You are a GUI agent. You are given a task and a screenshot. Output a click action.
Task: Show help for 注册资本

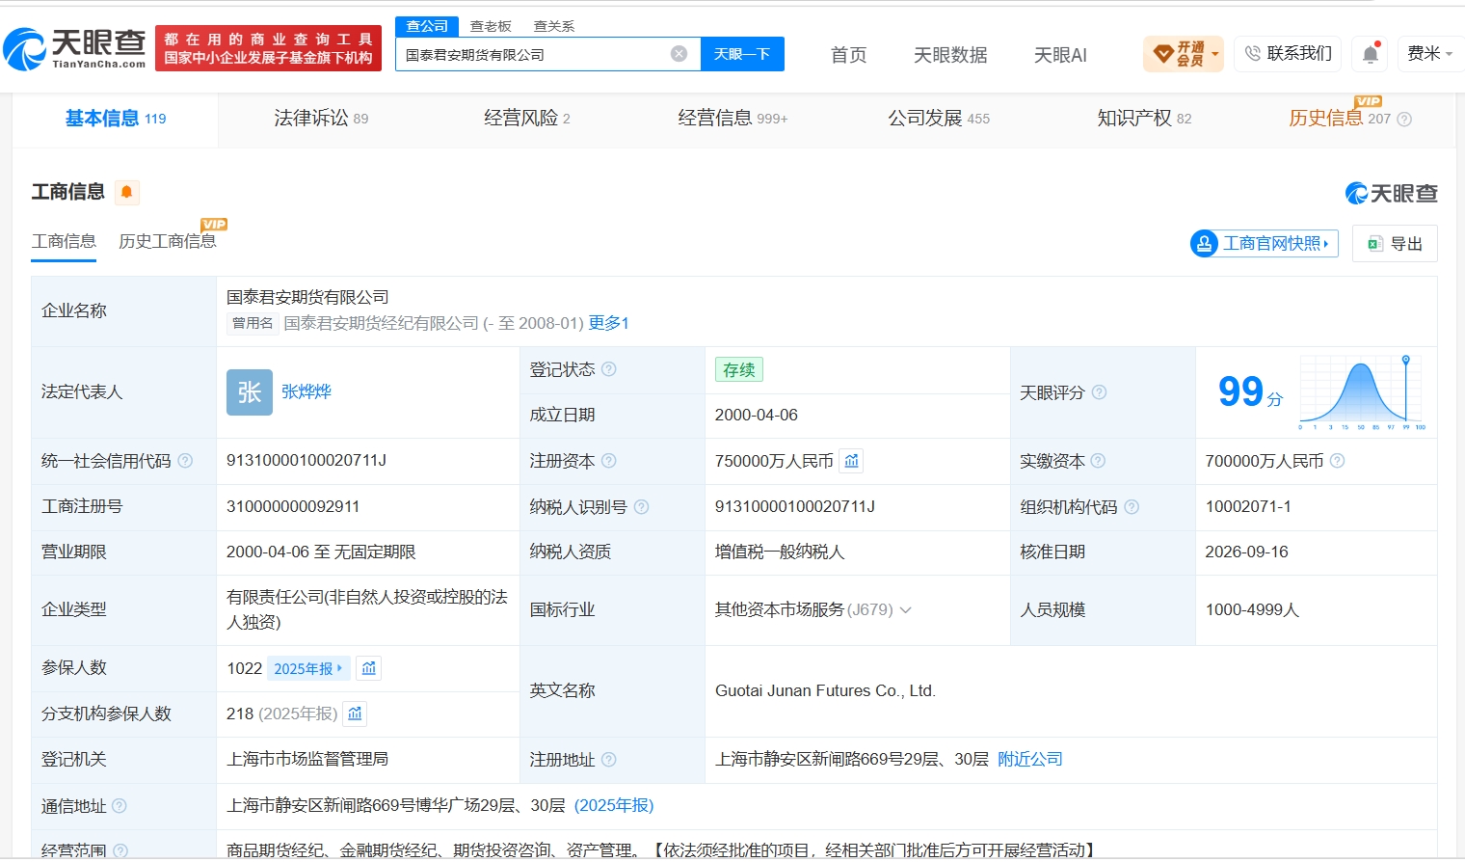pyautogui.click(x=609, y=461)
